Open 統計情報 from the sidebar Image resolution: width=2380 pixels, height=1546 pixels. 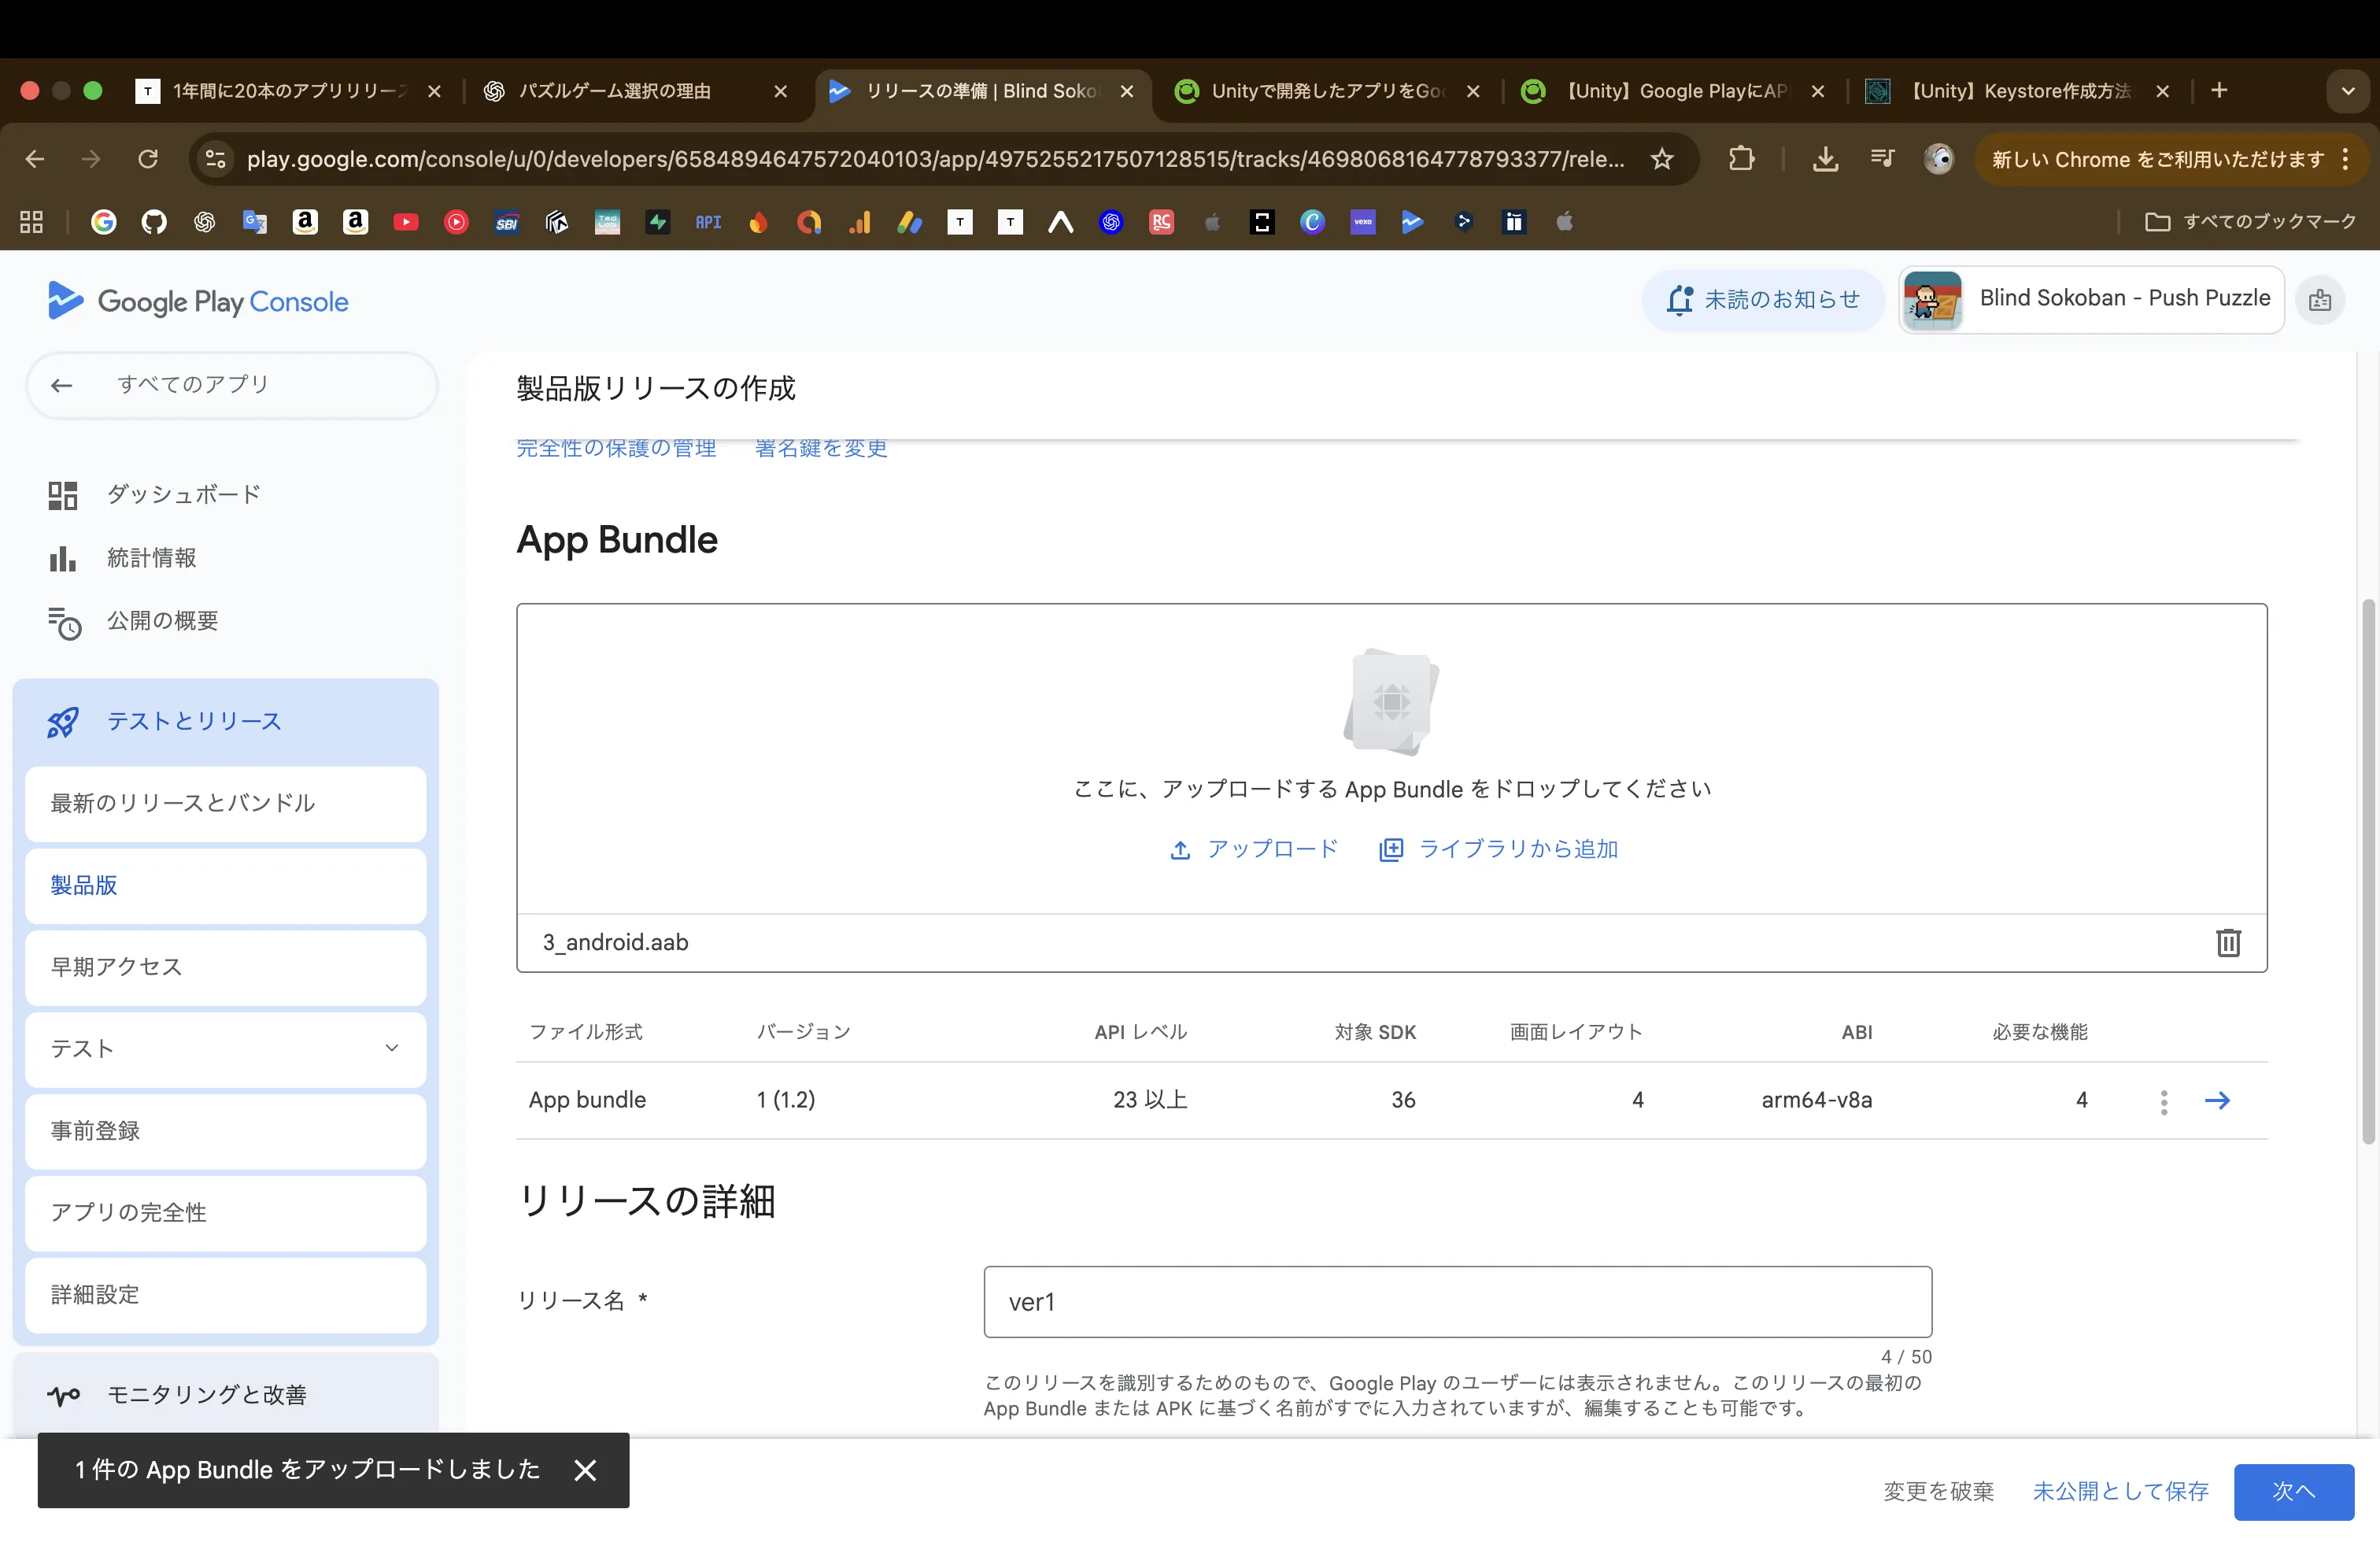(x=152, y=558)
